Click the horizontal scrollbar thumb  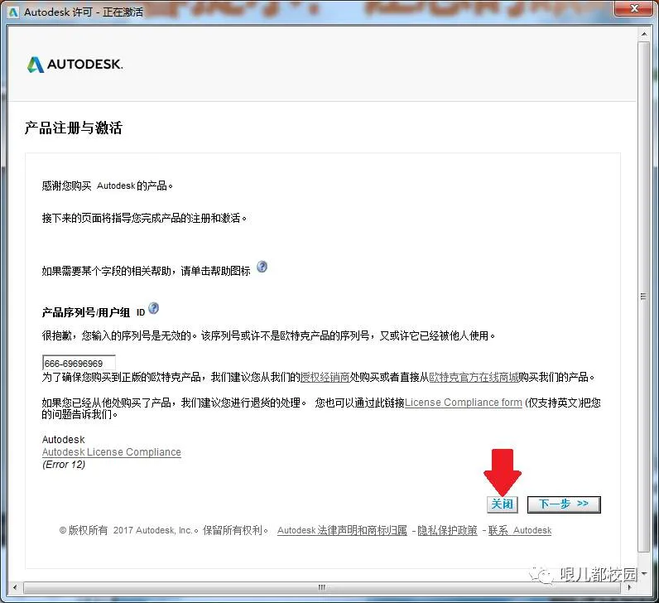coord(322,587)
